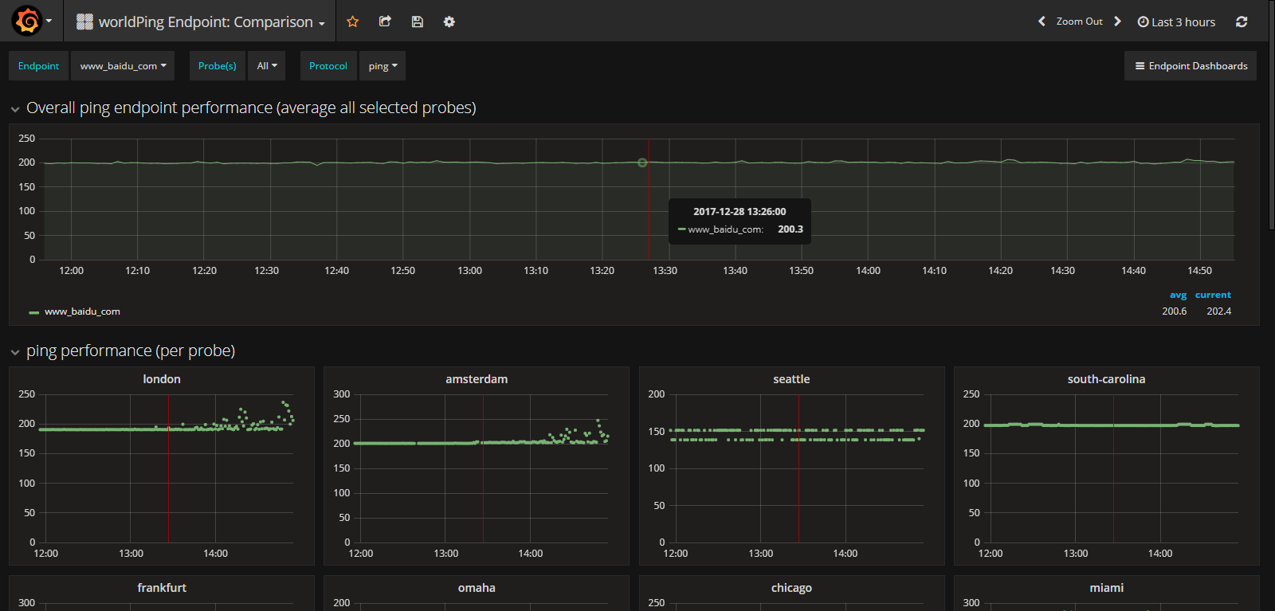This screenshot has width=1275, height=611.
Task: Shift time range forward with right arrow
Action: (x=1117, y=22)
